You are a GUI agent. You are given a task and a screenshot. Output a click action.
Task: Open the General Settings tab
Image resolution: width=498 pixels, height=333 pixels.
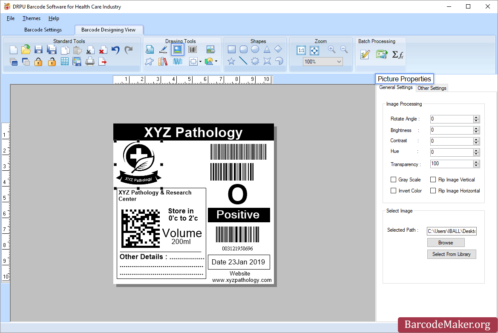click(x=396, y=87)
